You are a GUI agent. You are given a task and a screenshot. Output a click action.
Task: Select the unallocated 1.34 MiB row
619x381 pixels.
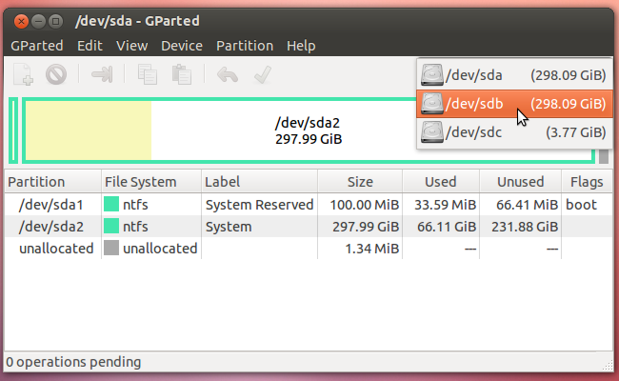click(309, 249)
